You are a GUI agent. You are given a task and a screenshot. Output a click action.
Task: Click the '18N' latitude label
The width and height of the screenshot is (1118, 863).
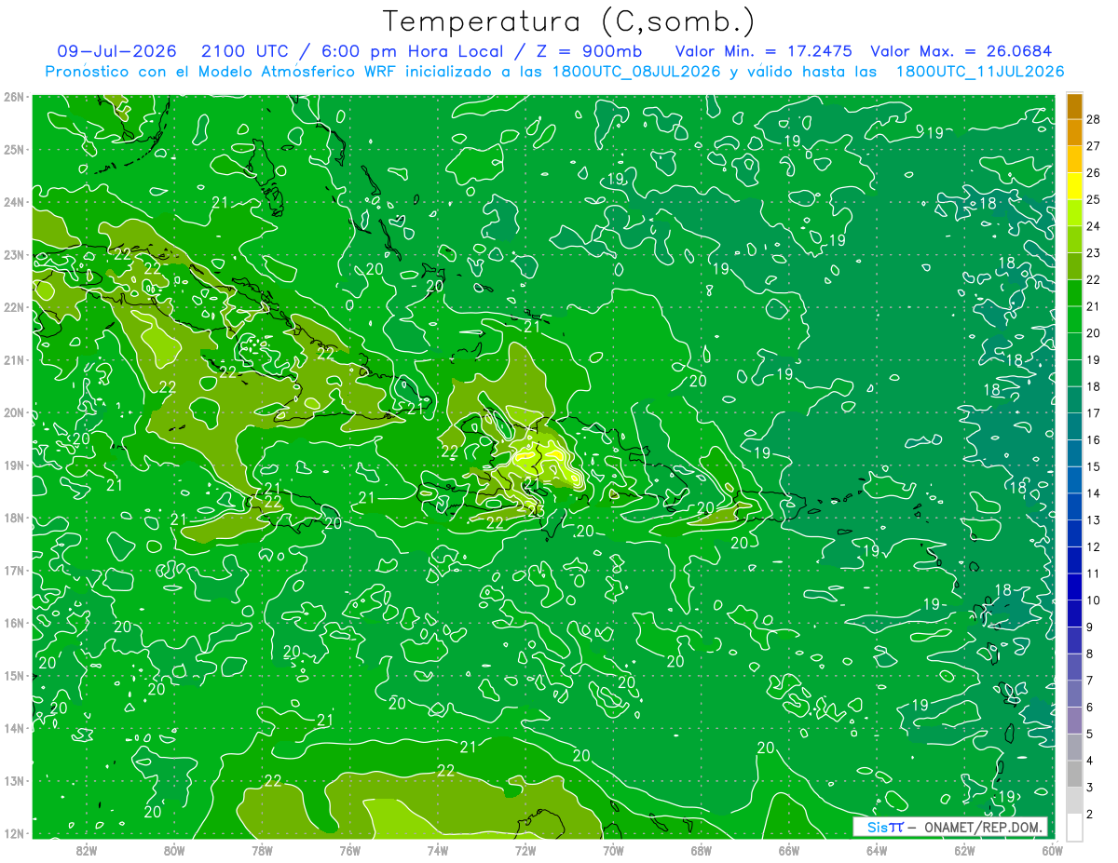pos(14,518)
